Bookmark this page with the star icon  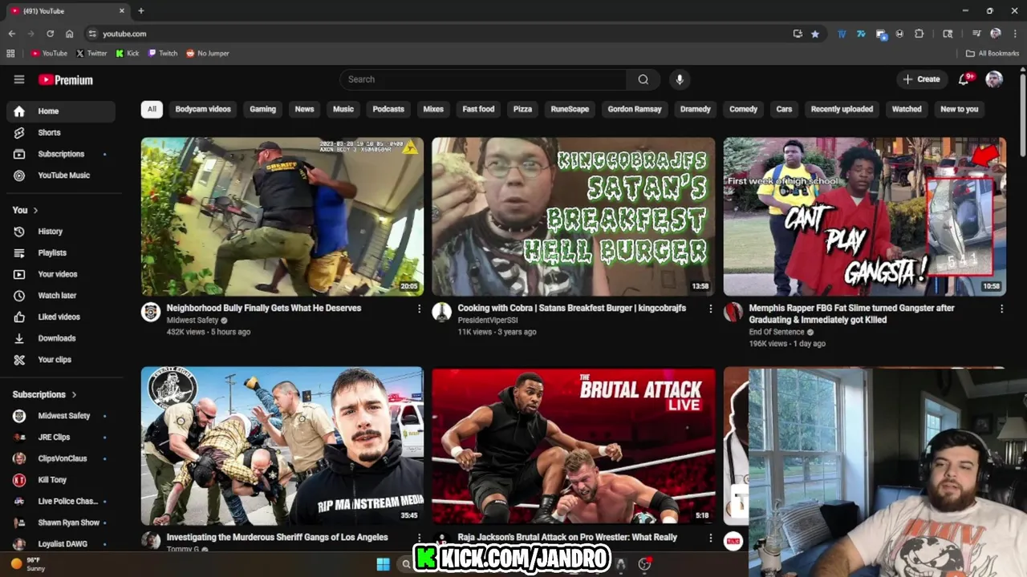(x=815, y=34)
